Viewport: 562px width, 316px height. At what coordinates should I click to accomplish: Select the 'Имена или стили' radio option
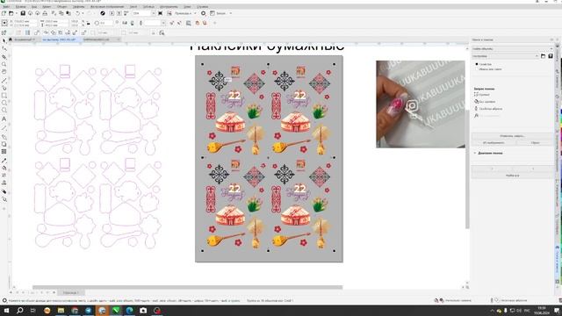coord(477,69)
